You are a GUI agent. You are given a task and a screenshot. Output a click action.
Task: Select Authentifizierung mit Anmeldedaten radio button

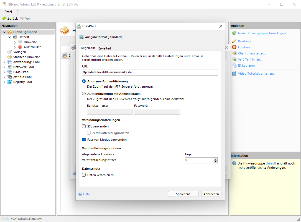84,94
